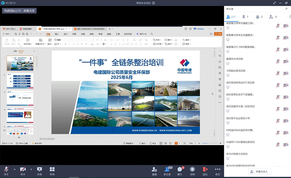
Task: Click the exit meeting (退出) icon
Action: click(205, 170)
